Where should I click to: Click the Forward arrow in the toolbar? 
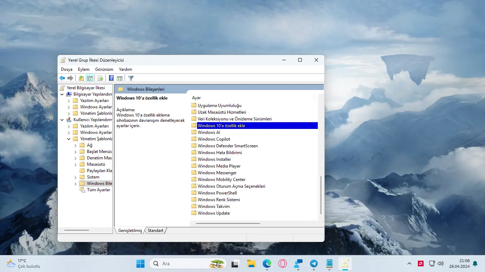(x=70, y=78)
